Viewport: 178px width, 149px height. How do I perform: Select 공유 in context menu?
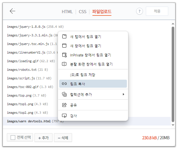point(93,105)
